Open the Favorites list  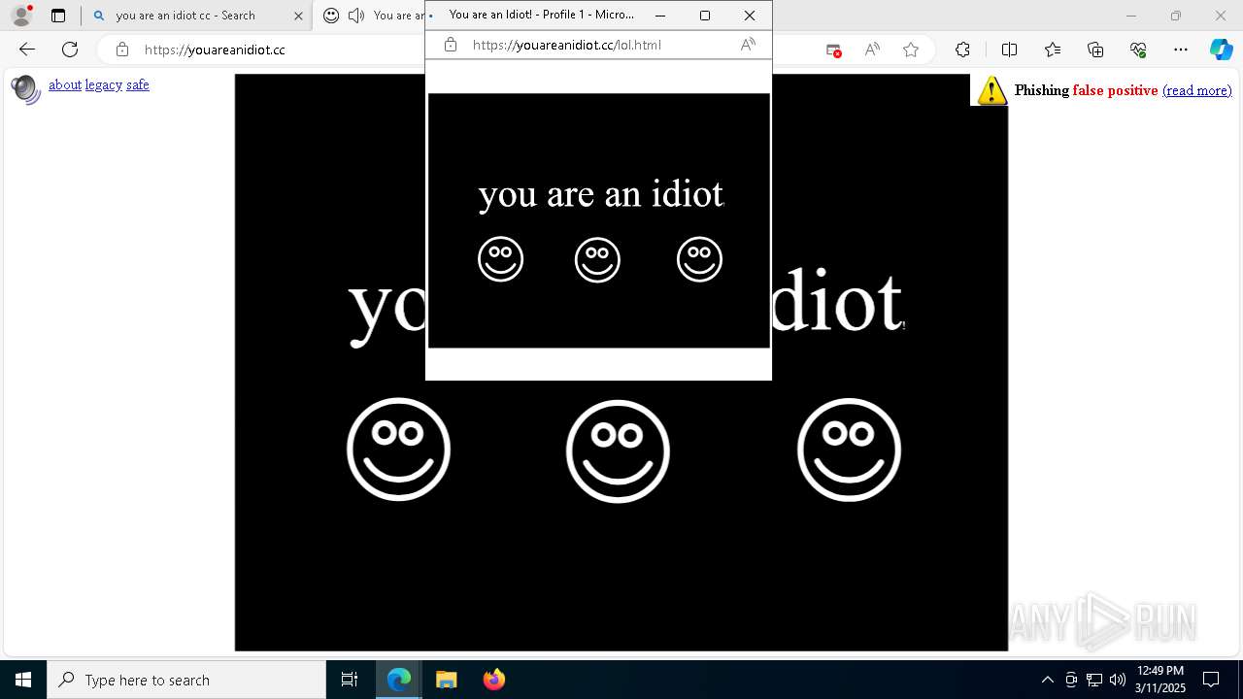pos(1053,50)
